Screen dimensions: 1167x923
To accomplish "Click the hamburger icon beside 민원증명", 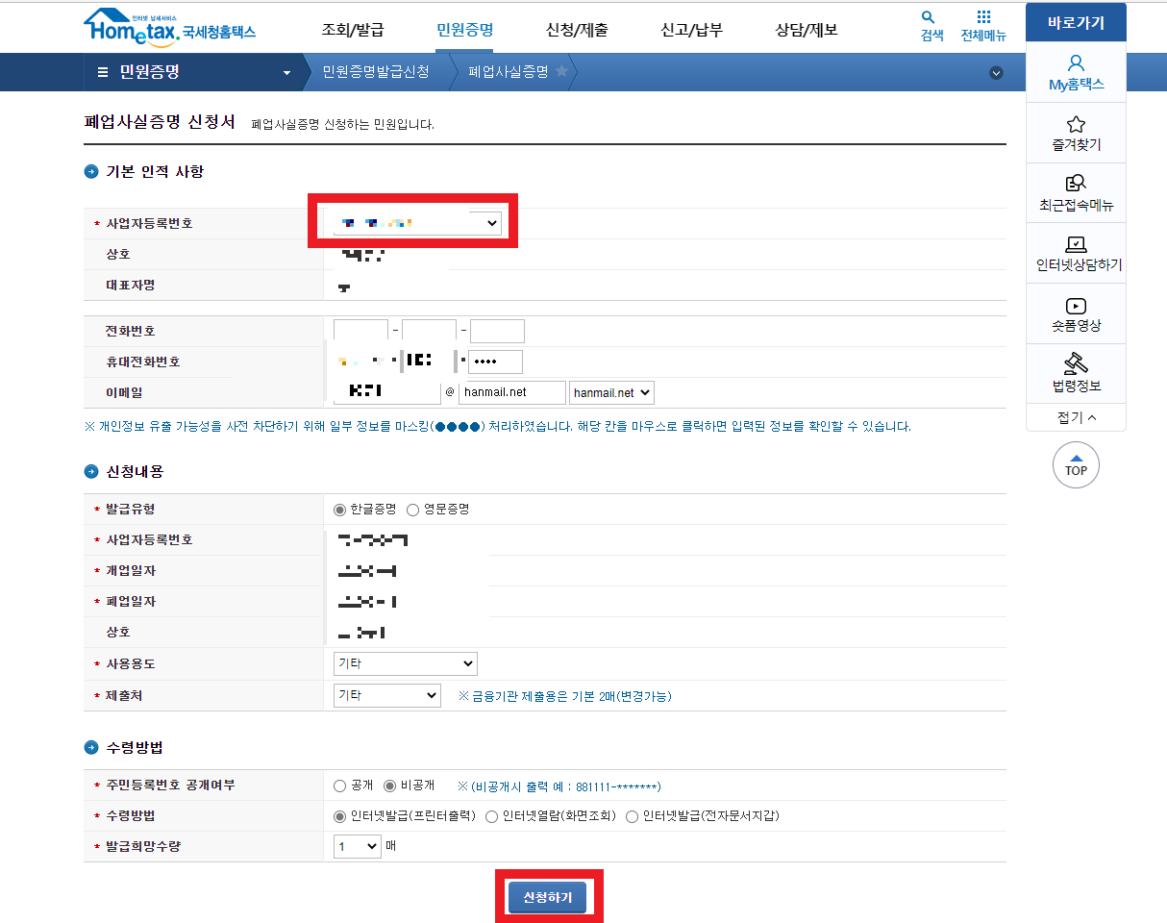I will tap(103, 72).
